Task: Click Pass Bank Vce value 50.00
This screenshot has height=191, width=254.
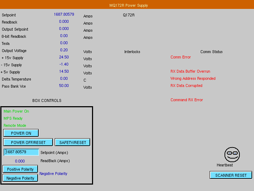Action: [x=64, y=86]
